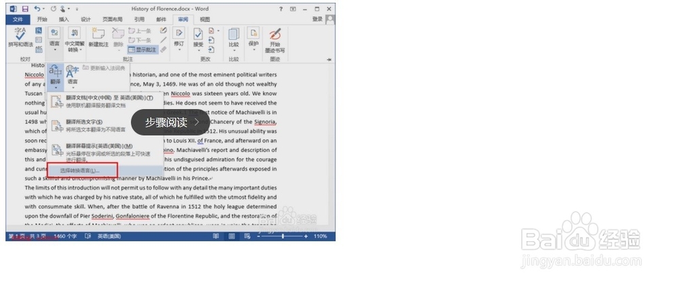Click word count ABC icon in 校对 group

click(39, 49)
